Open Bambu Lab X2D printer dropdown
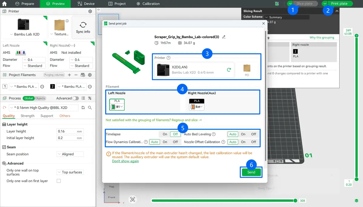 tap(25, 34)
